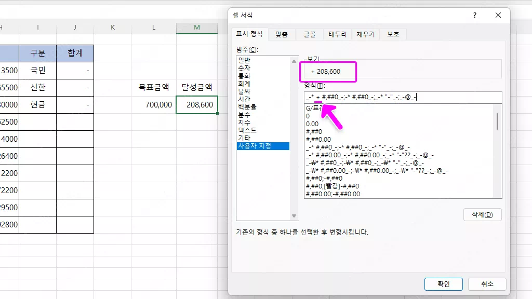This screenshot has width=532, height=299.
Task: Select 일반 in the category list
Action: [263, 60]
